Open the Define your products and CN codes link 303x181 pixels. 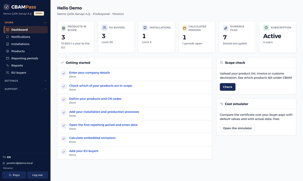coord(95,99)
